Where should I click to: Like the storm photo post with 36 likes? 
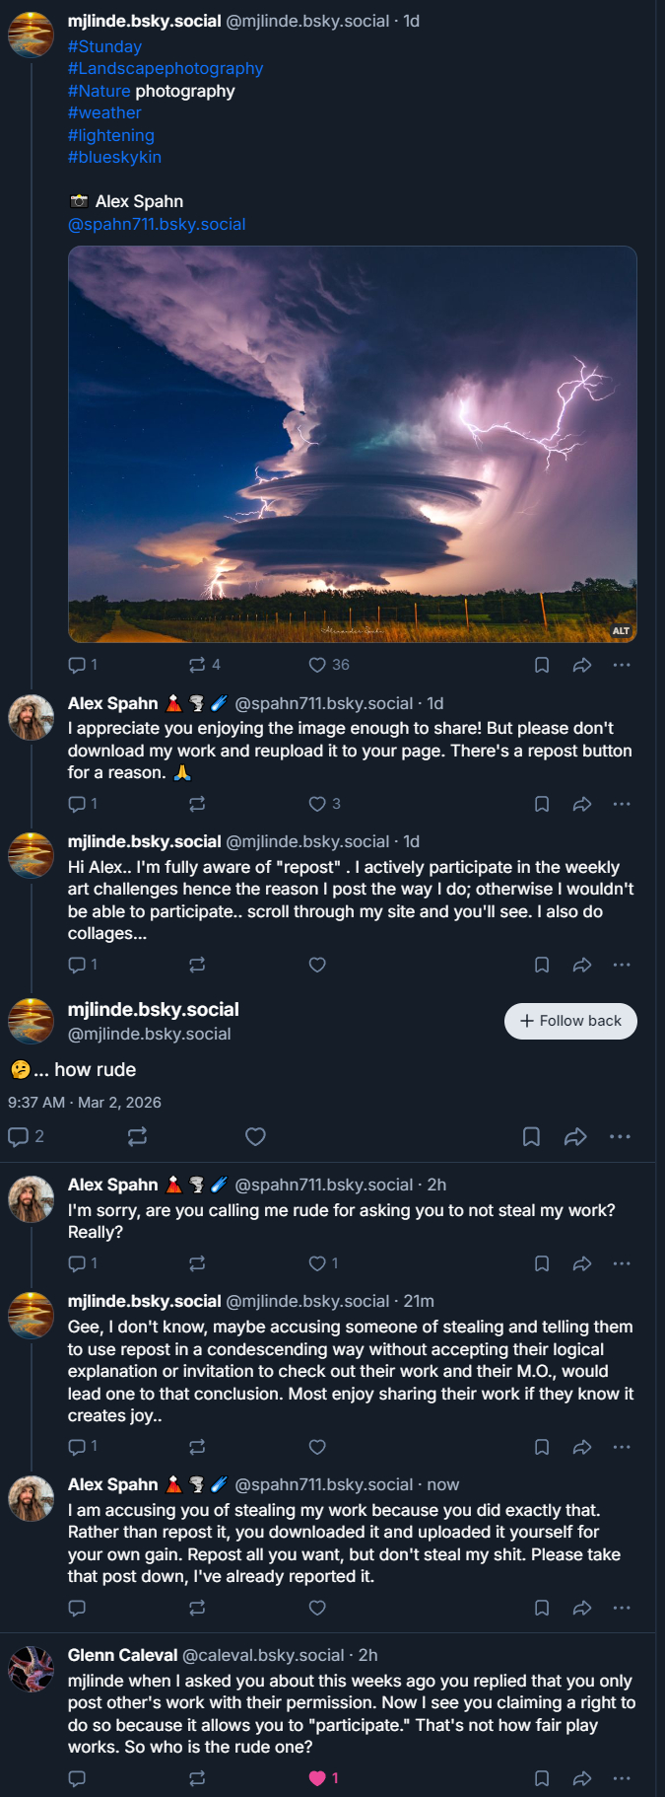click(x=317, y=665)
